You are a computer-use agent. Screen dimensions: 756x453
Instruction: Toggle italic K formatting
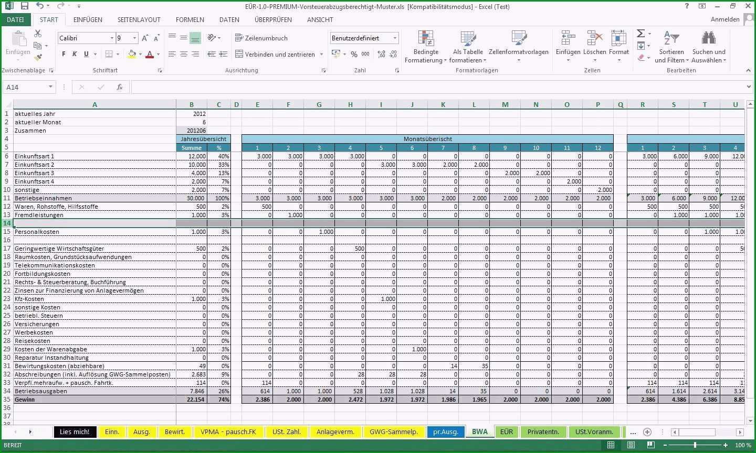coord(75,54)
